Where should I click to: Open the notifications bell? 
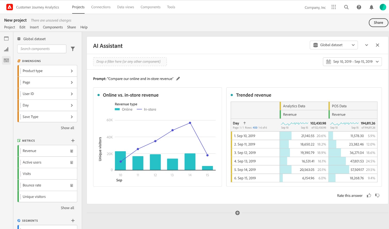(371, 7)
